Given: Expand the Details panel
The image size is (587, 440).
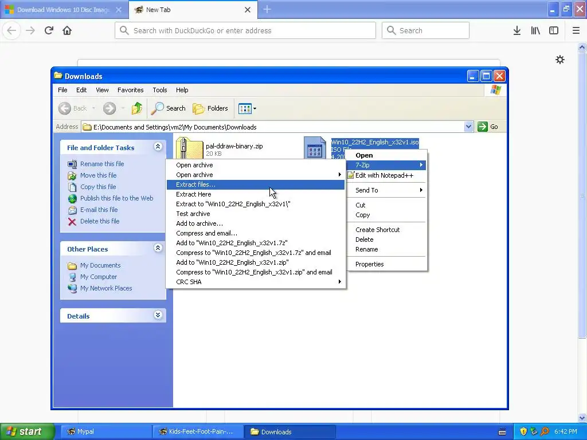Looking at the screenshot, I should 158,315.
